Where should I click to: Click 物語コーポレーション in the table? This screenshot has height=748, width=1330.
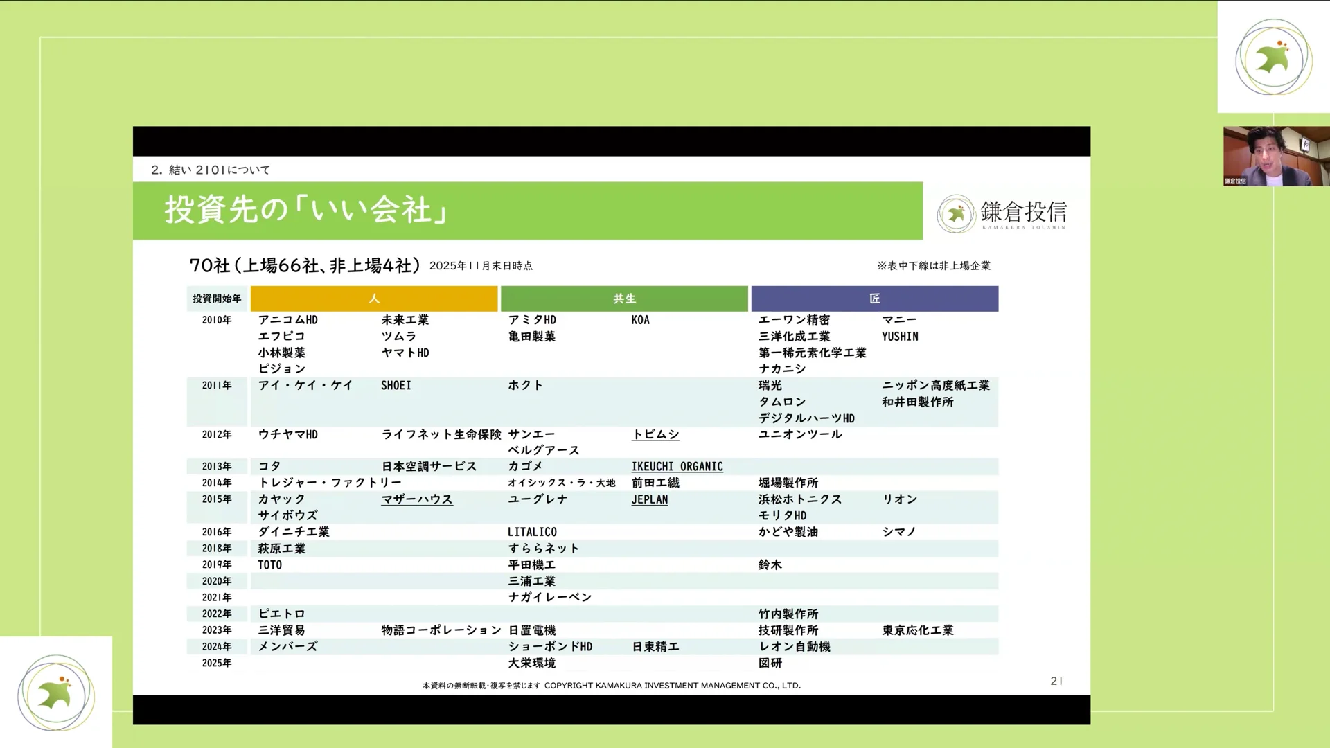point(441,630)
